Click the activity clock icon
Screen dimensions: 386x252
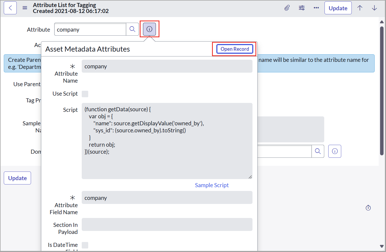tap(368, 208)
